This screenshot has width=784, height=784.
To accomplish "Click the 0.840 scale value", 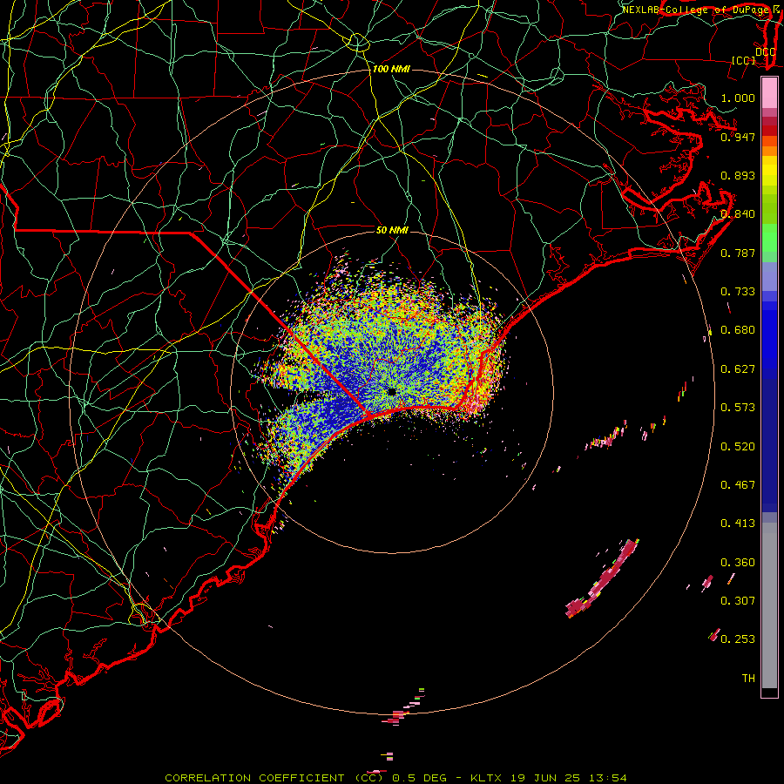I will (x=738, y=214).
